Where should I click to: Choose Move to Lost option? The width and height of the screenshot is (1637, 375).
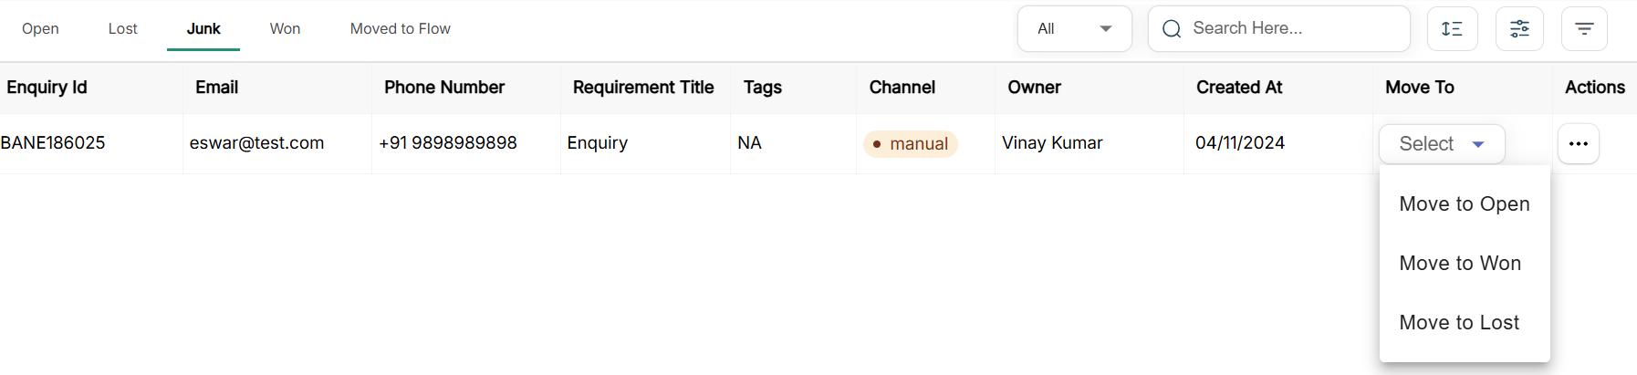point(1459,323)
